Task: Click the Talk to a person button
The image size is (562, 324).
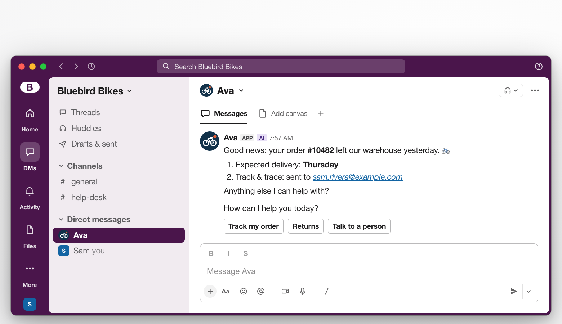Action: (x=359, y=226)
